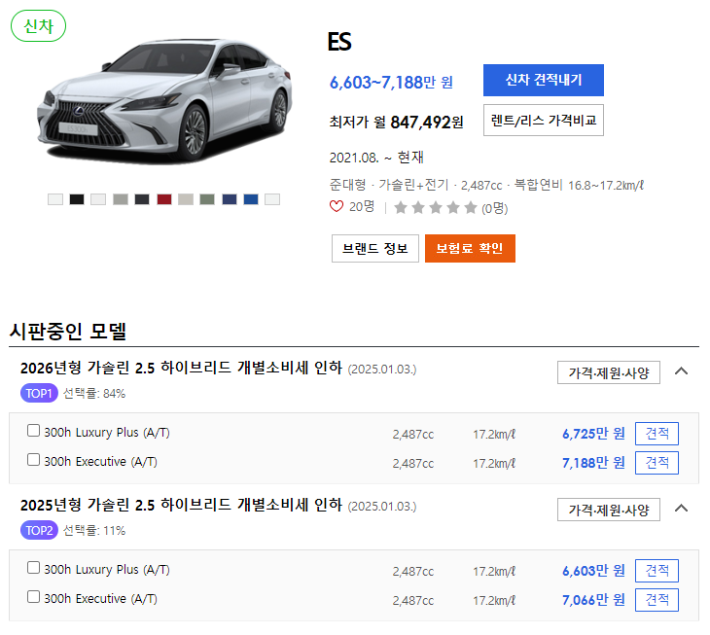The width and height of the screenshot is (710, 635).
Task: Open 가격·제원·사양 for the 2025년형 model
Action: [609, 510]
